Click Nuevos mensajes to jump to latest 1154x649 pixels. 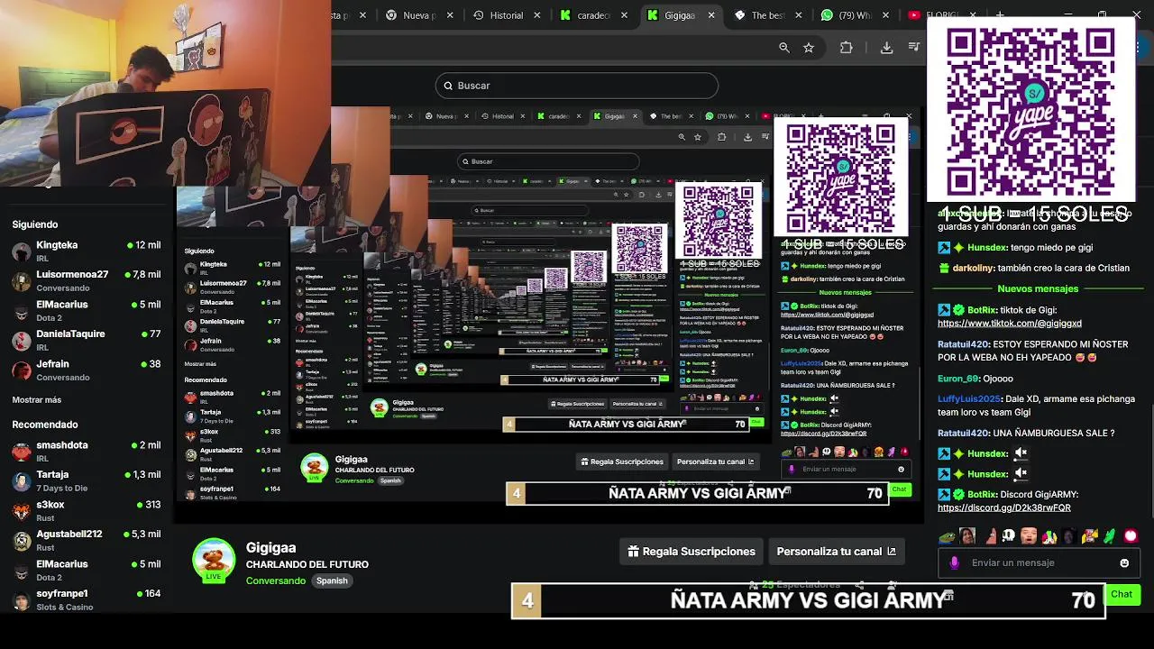click(x=1038, y=288)
